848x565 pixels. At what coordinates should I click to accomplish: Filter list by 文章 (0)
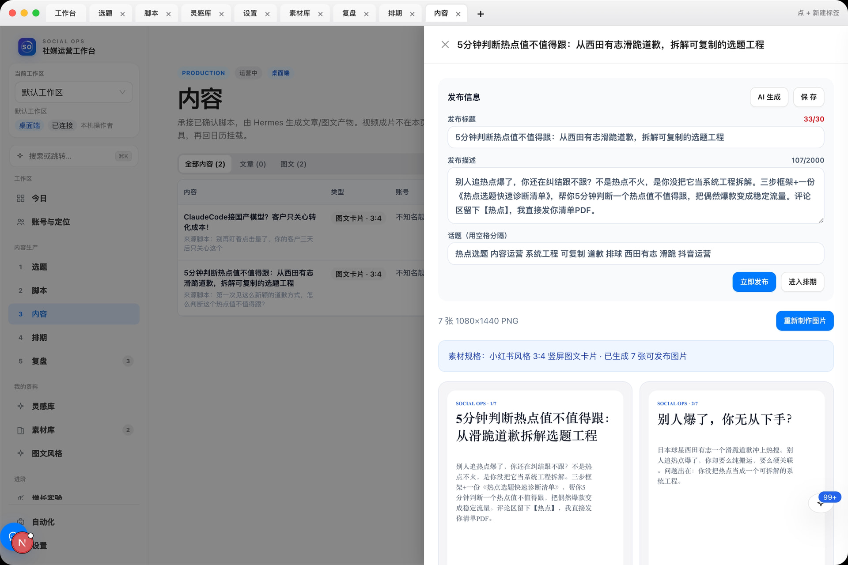tap(253, 164)
